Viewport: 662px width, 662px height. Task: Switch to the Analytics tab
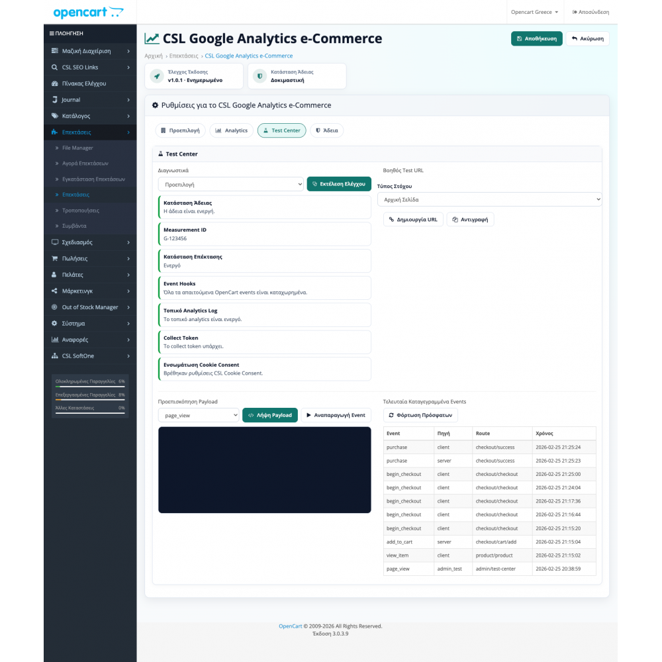(x=231, y=130)
